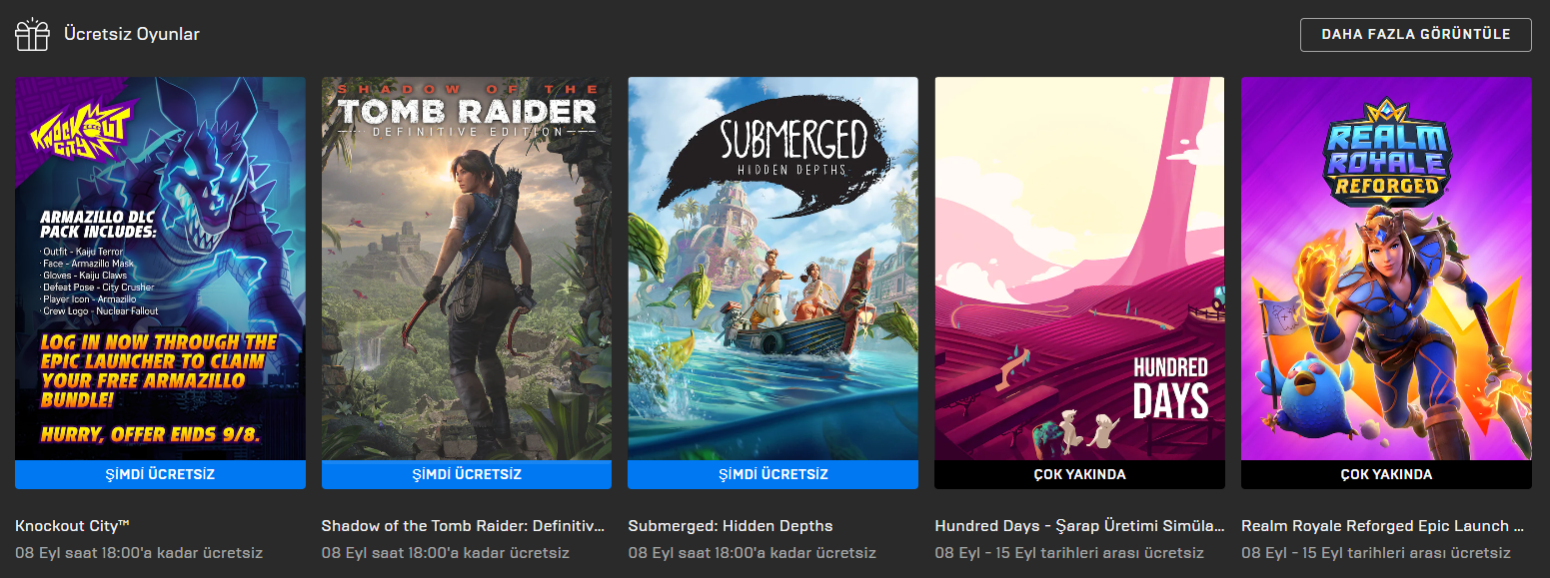This screenshot has height=578, width=1550.
Task: Click ŞİMDİ ÜCRETSİZ banner under Submerged
Action: [773, 474]
